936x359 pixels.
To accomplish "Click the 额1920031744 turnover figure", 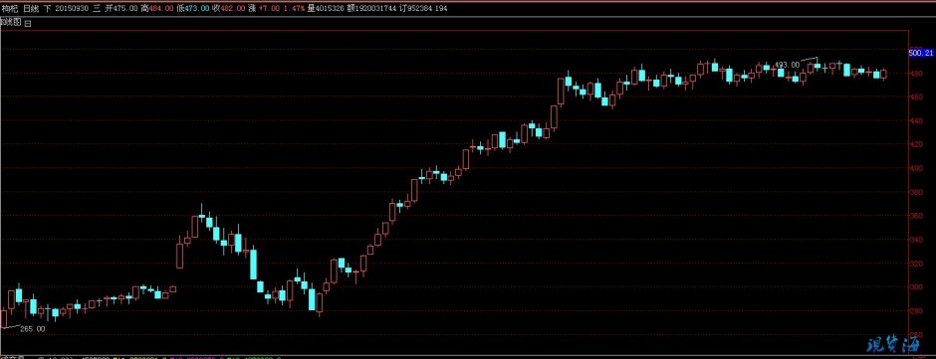I will pyautogui.click(x=371, y=8).
